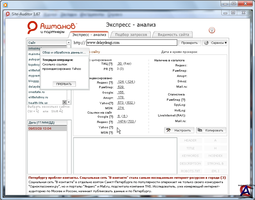Select onestate.ru in the site list
Viewport: 255px width, 200px height.
coord(37,92)
